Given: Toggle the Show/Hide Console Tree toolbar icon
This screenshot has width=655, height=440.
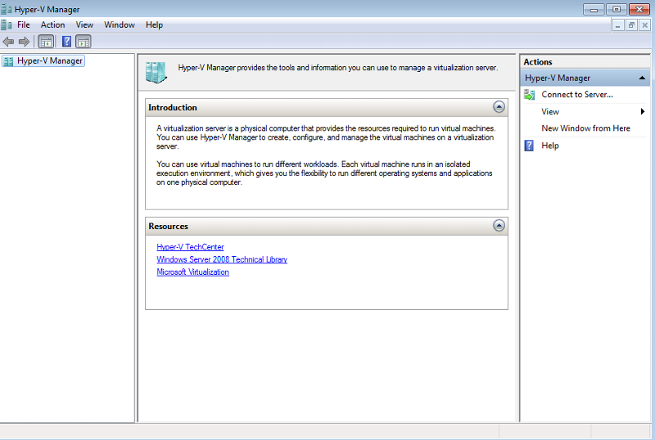Looking at the screenshot, I should (x=46, y=42).
